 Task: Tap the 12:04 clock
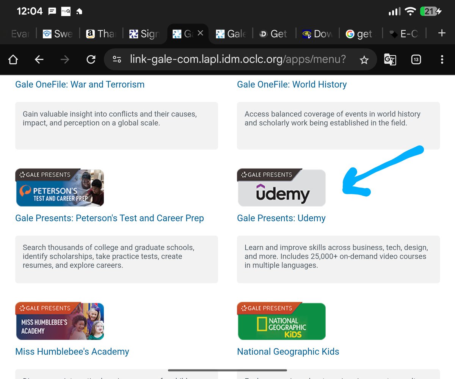30,11
